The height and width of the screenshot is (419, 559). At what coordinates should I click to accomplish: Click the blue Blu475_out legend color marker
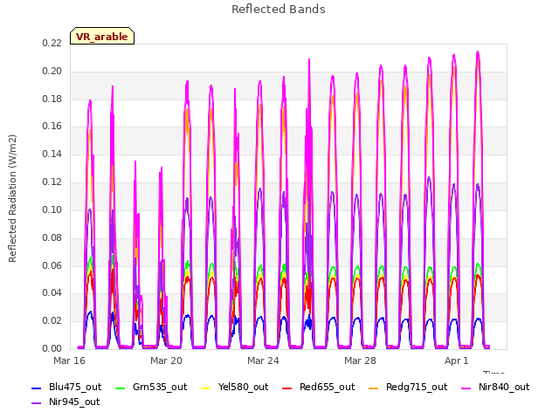37,388
